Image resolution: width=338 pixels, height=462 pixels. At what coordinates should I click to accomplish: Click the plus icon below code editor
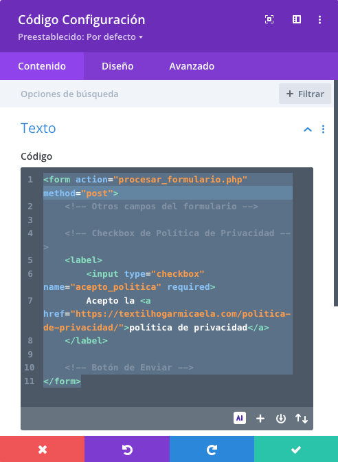pyautogui.click(x=260, y=419)
